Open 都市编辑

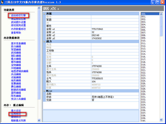click(16, 62)
